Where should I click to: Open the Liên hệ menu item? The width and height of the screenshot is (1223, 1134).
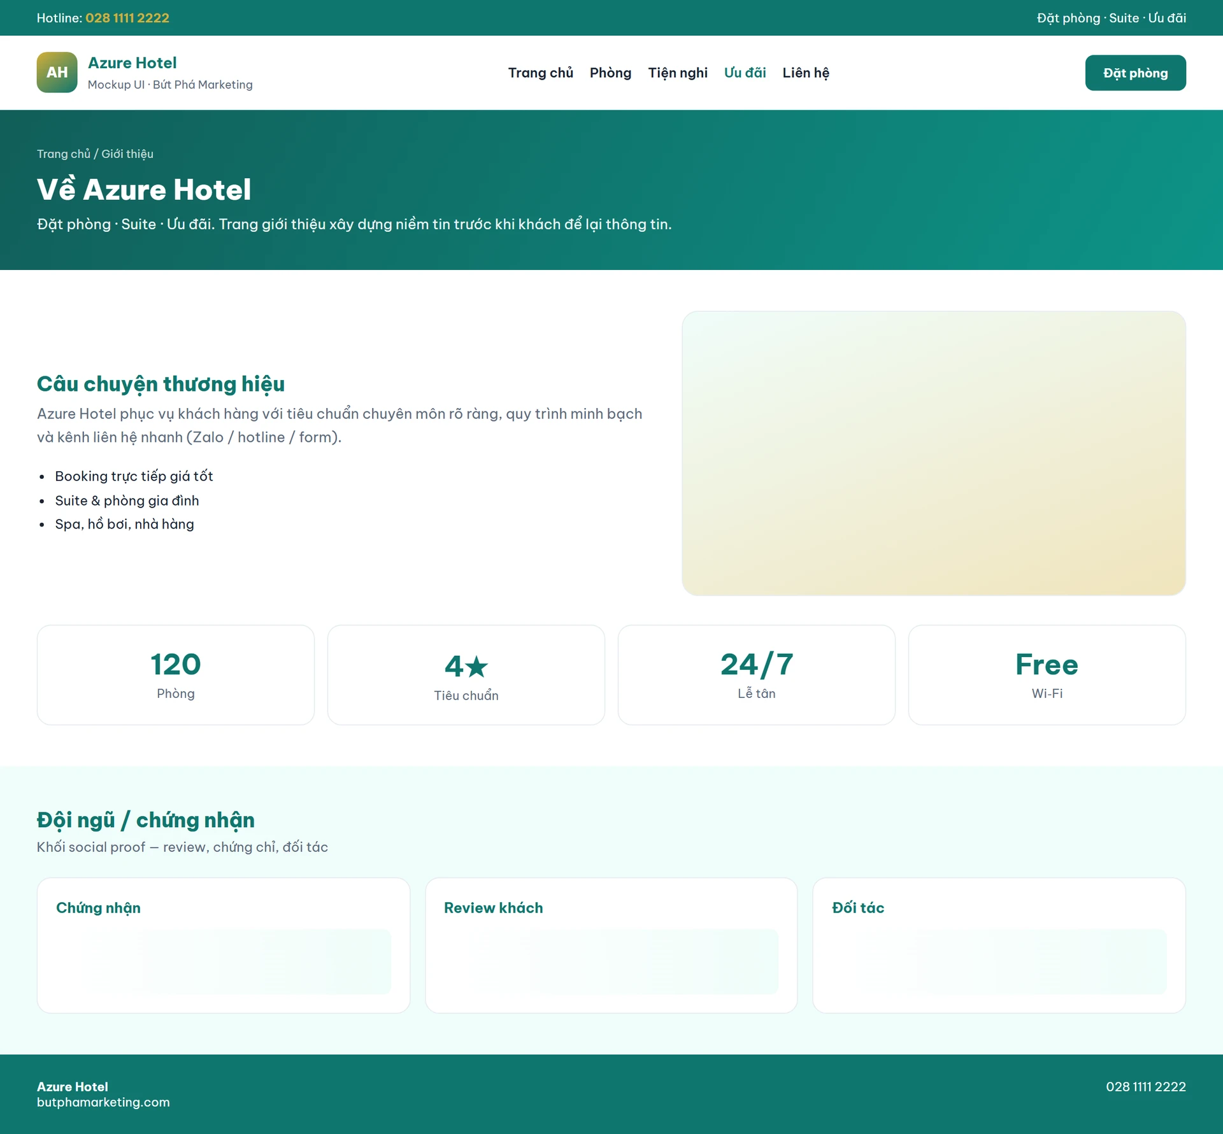click(x=806, y=73)
